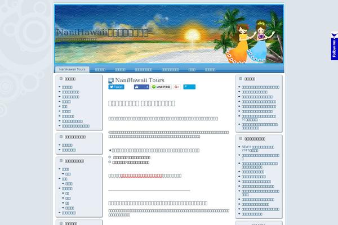Viewport: 338px width, 225px height.
Task: Click the light-blue share button after G+
Action: (x=189, y=87)
